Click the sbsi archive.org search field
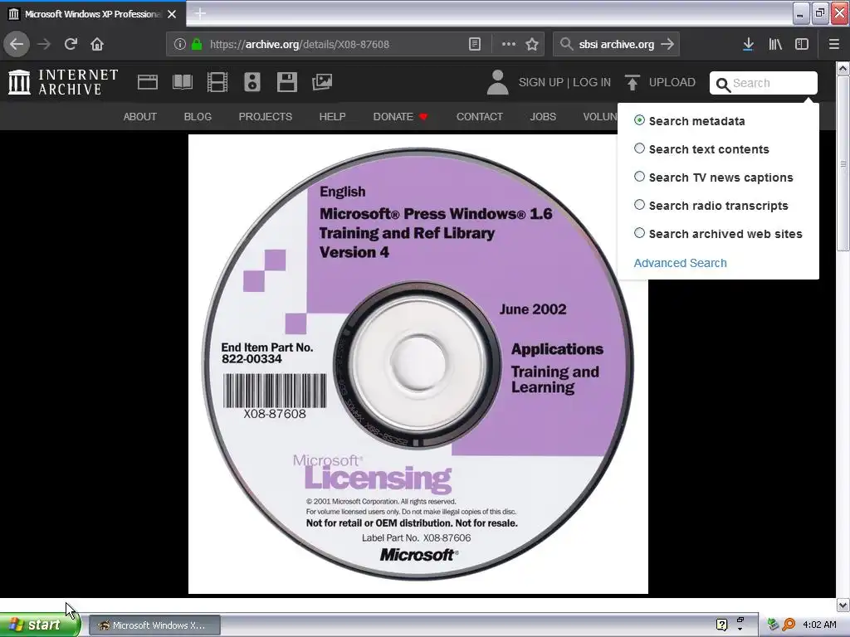Viewport: 850px width, 637px height. [617, 45]
